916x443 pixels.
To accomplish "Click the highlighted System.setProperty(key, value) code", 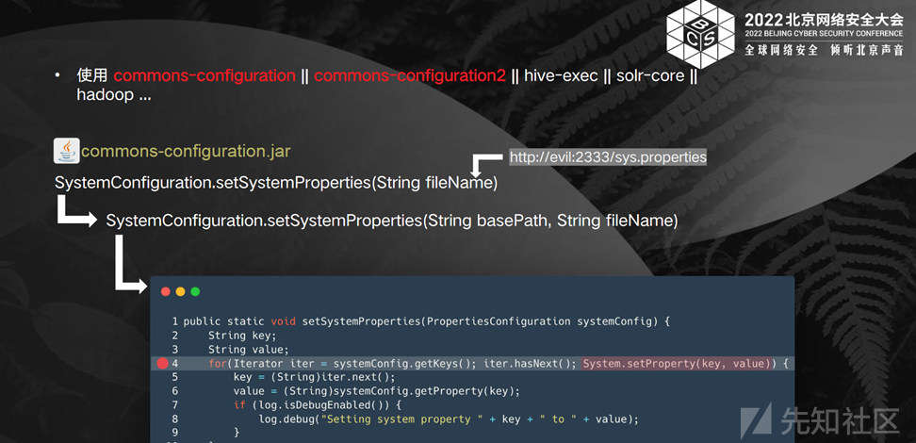I will pos(679,363).
